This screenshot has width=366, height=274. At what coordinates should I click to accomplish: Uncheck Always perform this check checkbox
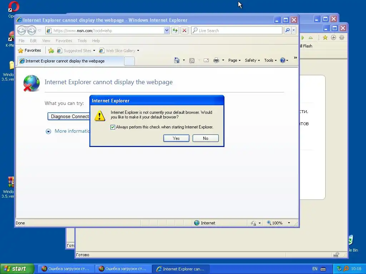click(x=113, y=127)
